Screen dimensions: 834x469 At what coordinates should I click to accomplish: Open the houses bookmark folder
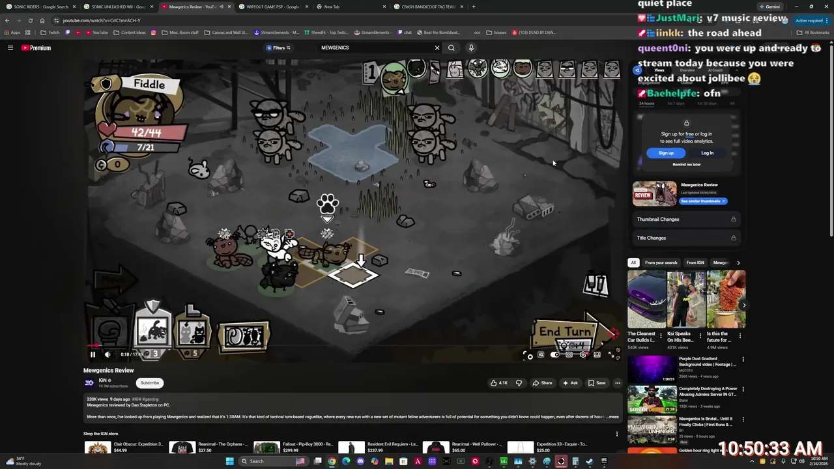click(496, 33)
